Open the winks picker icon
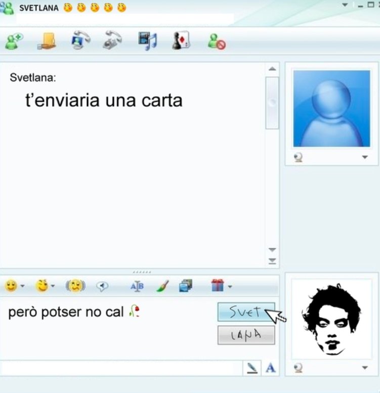Viewport: 380px width, 393px height. tap(43, 286)
